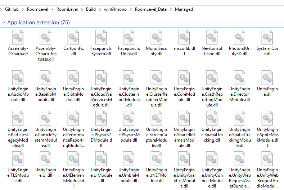Open the first RoomLevel breadcrumb folder
284x190 pixels.
coord(37,9)
